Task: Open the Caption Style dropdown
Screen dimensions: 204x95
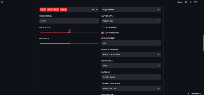Action: (x=131, y=21)
